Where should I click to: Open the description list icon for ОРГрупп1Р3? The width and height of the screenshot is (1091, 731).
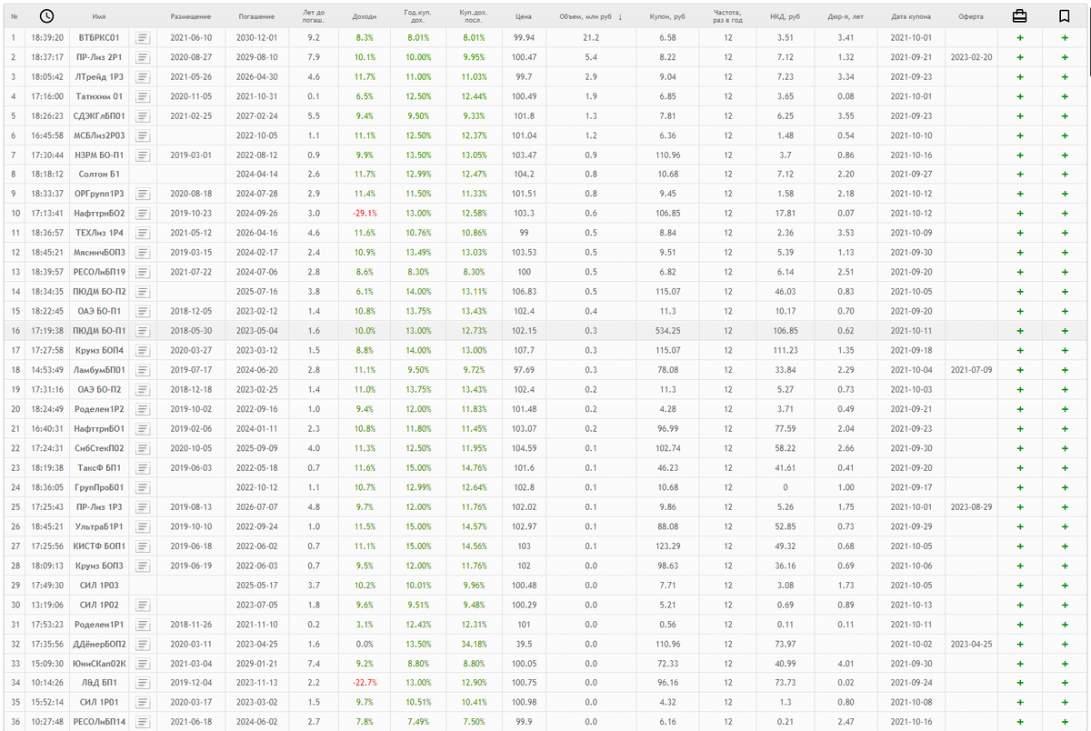point(143,194)
